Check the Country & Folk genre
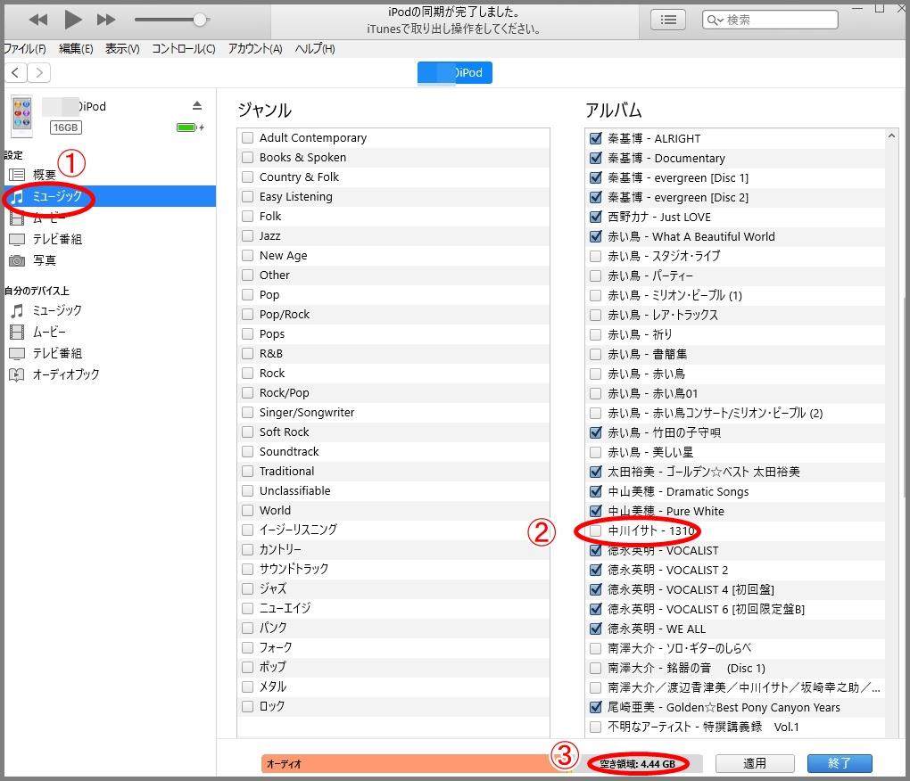This screenshot has width=910, height=781. pos(248,177)
